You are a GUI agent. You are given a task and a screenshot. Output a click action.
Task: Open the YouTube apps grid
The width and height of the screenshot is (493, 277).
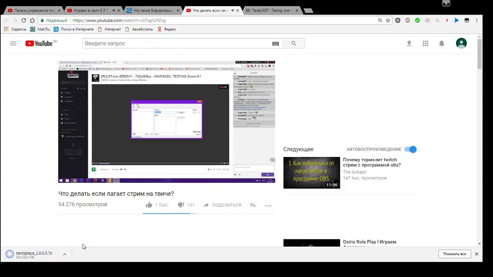click(x=425, y=43)
